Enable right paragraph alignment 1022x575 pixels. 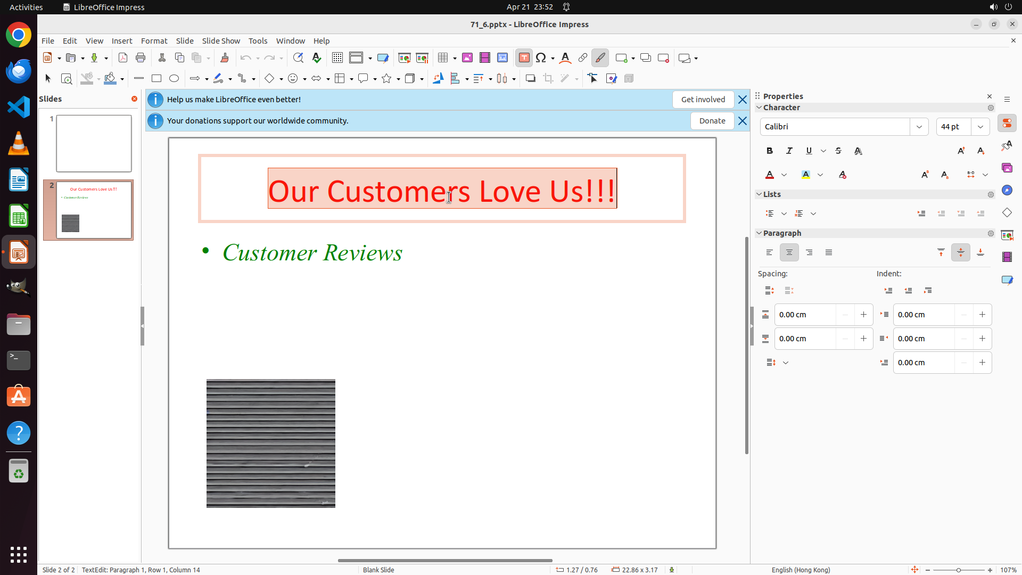click(809, 253)
